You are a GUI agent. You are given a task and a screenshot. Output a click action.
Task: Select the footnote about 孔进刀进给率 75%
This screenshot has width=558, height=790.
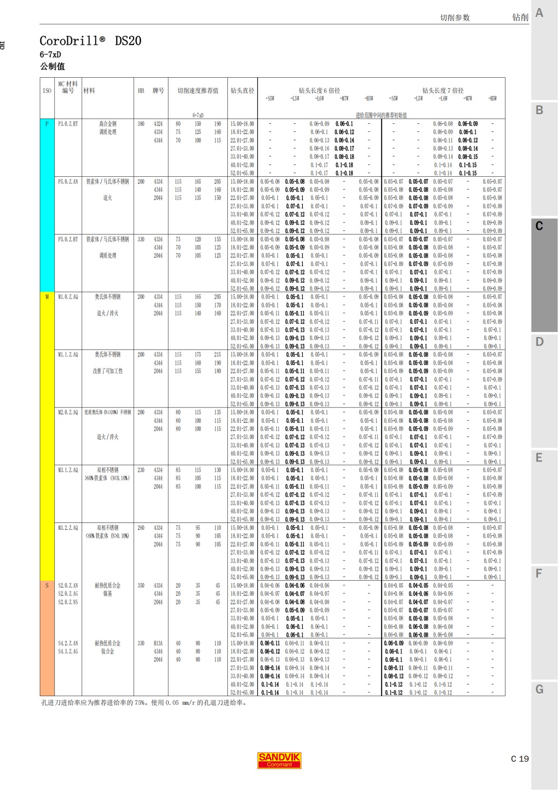(x=145, y=703)
